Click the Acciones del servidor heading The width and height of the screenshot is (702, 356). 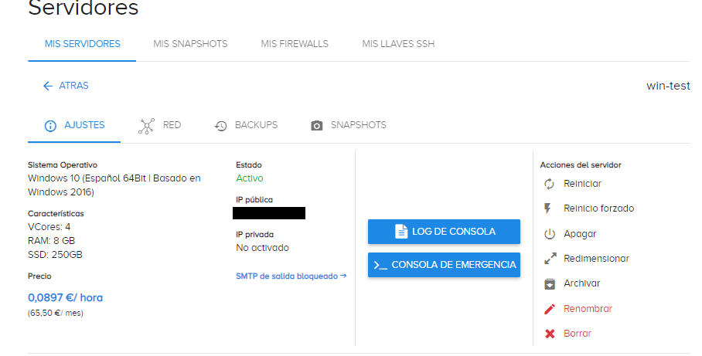[x=581, y=165]
